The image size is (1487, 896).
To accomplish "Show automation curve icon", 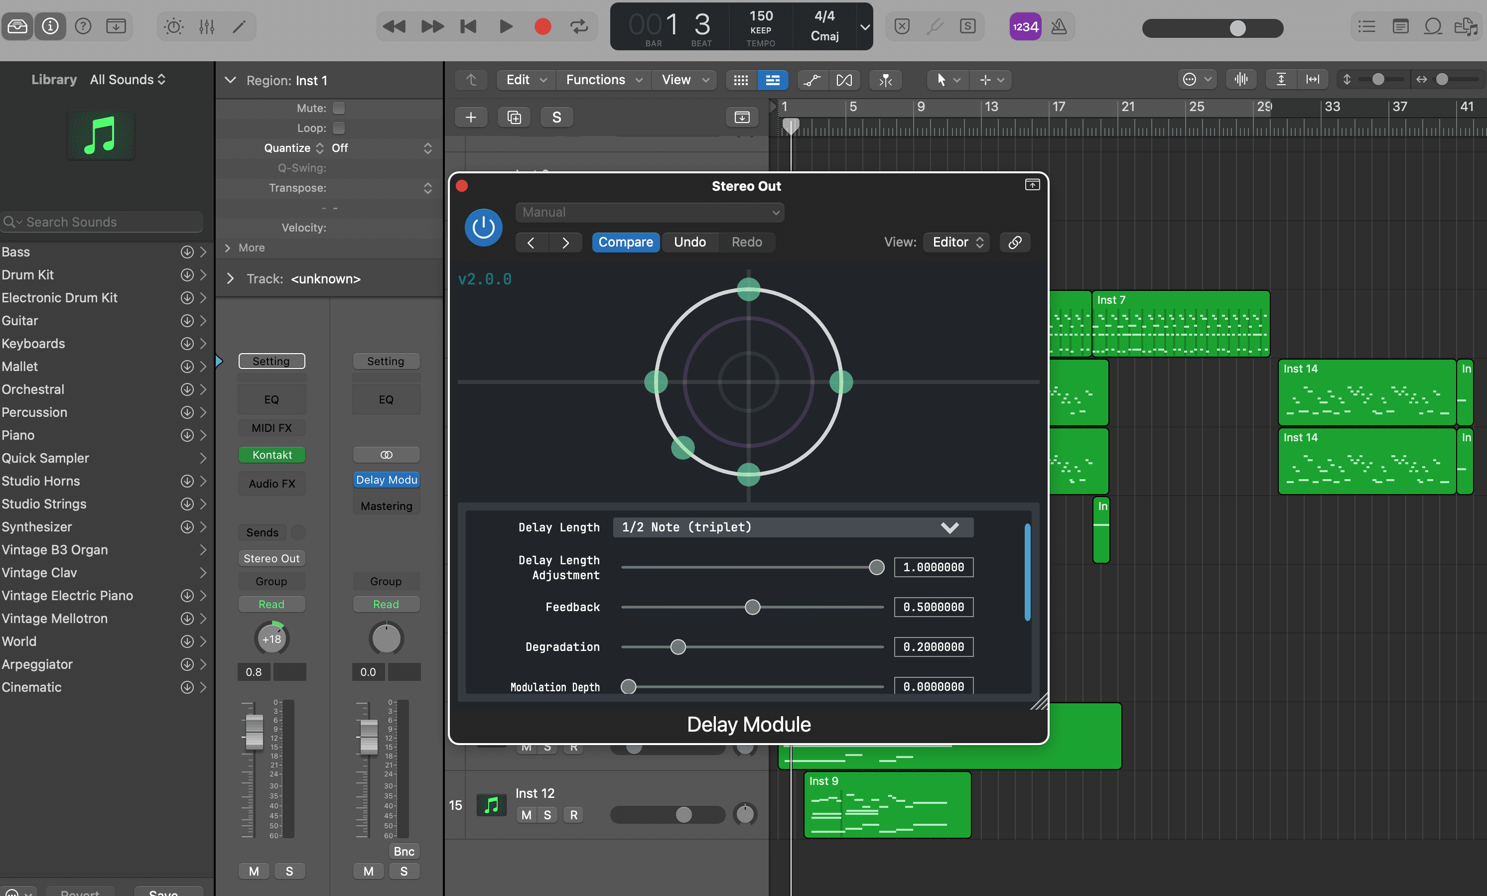I will [x=812, y=80].
